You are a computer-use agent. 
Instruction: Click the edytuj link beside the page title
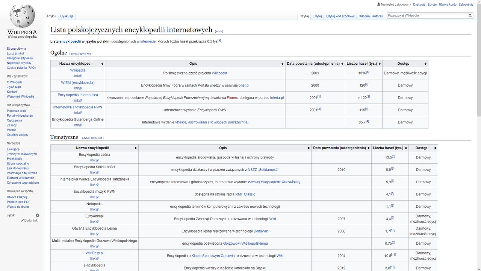pos(219,31)
